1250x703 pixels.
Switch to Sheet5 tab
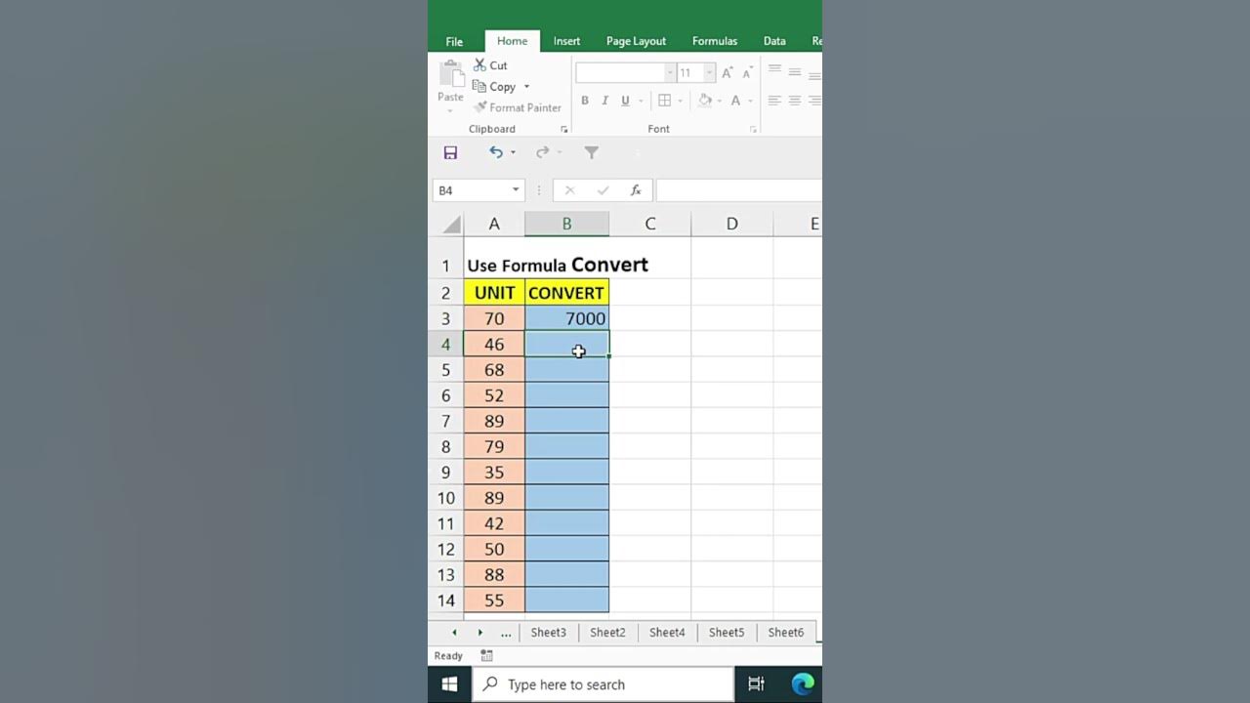[727, 632]
